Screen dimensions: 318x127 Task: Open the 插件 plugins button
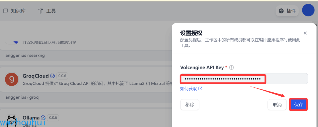click(x=287, y=11)
